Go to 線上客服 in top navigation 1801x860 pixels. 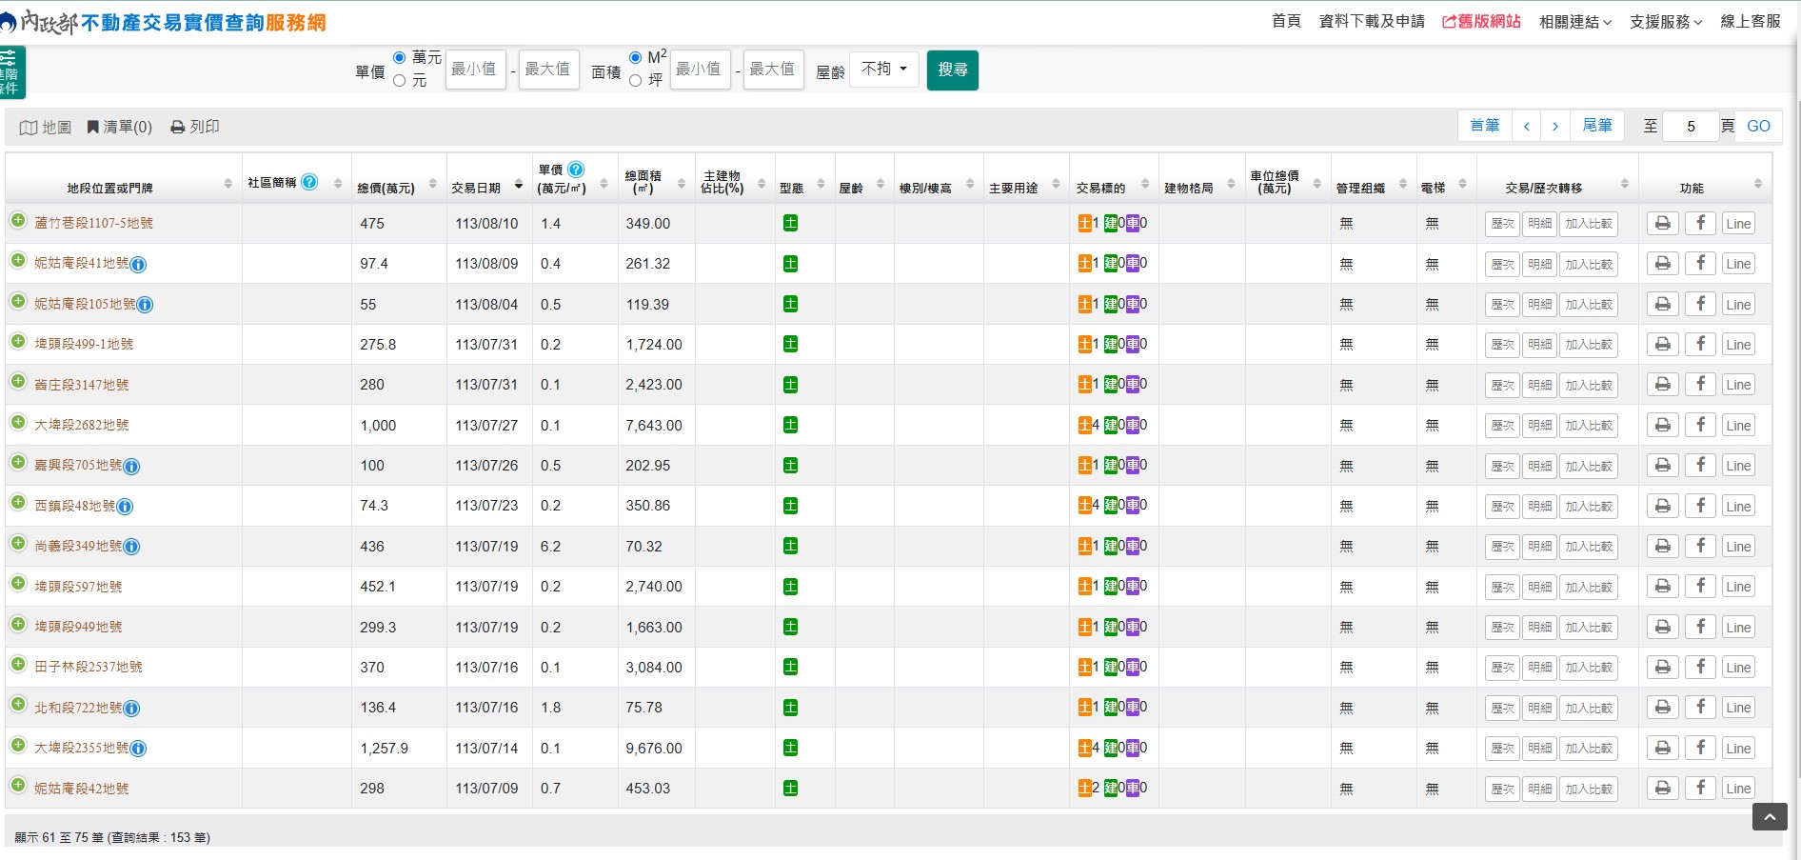click(1750, 22)
